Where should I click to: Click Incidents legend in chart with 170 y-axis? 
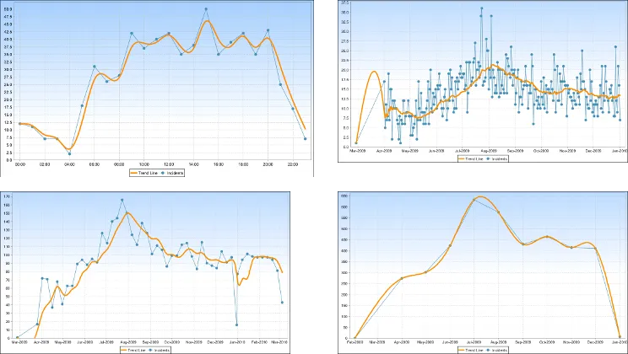[160, 350]
